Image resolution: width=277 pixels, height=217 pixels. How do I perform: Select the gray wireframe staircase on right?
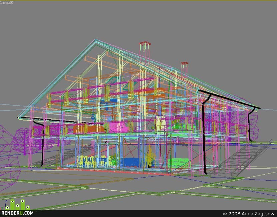(x=240, y=159)
